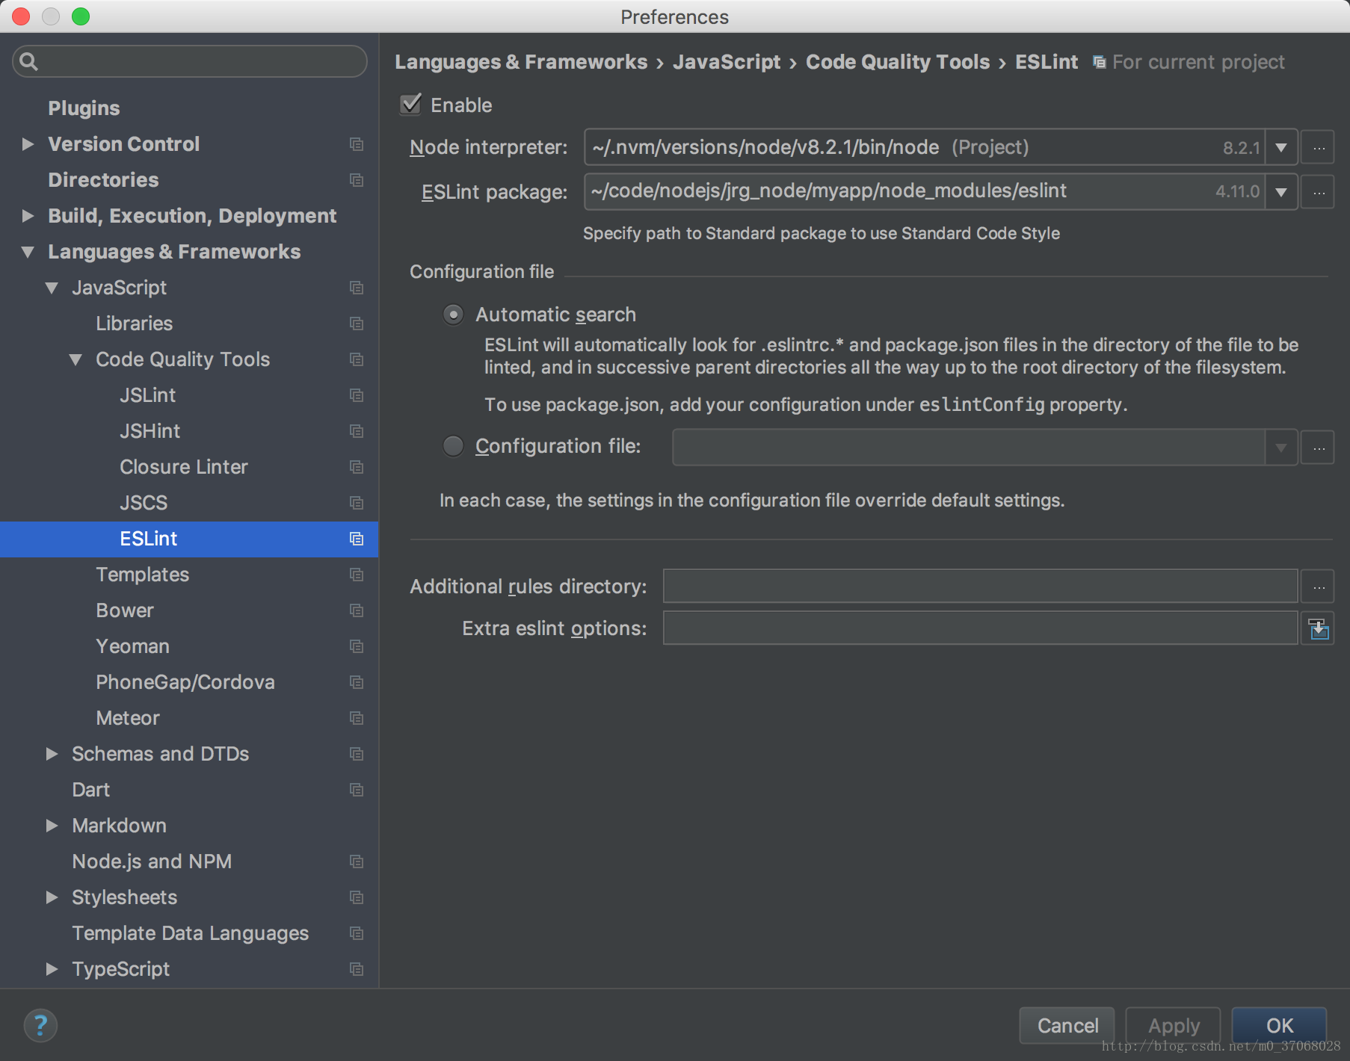Click browse button for Additional rules directory
This screenshot has width=1350, height=1061.
pyautogui.click(x=1318, y=587)
